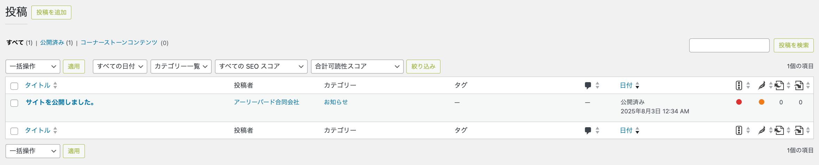Sort by SEO score traffic-light icon in header
Screen dimensions: 819x165
[x=739, y=85]
